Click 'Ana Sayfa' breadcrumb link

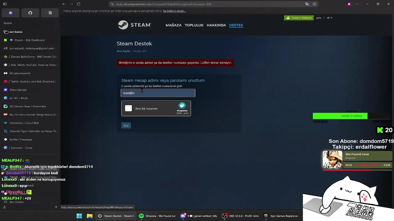(123, 51)
